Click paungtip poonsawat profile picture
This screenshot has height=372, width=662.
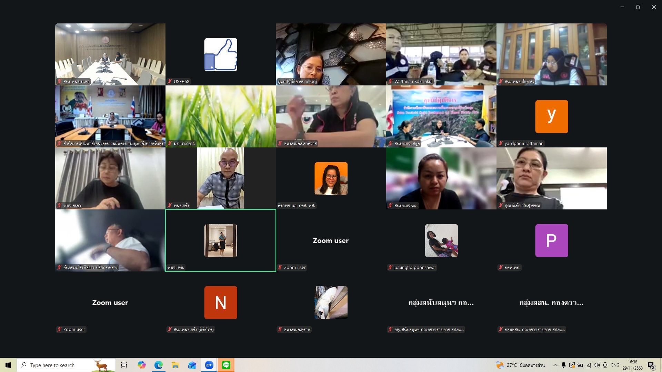pyautogui.click(x=441, y=240)
